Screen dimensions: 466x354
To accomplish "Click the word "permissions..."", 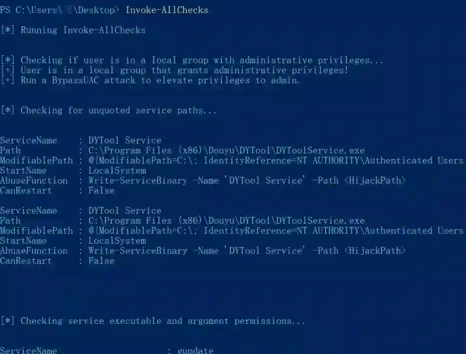I will point(270,321).
